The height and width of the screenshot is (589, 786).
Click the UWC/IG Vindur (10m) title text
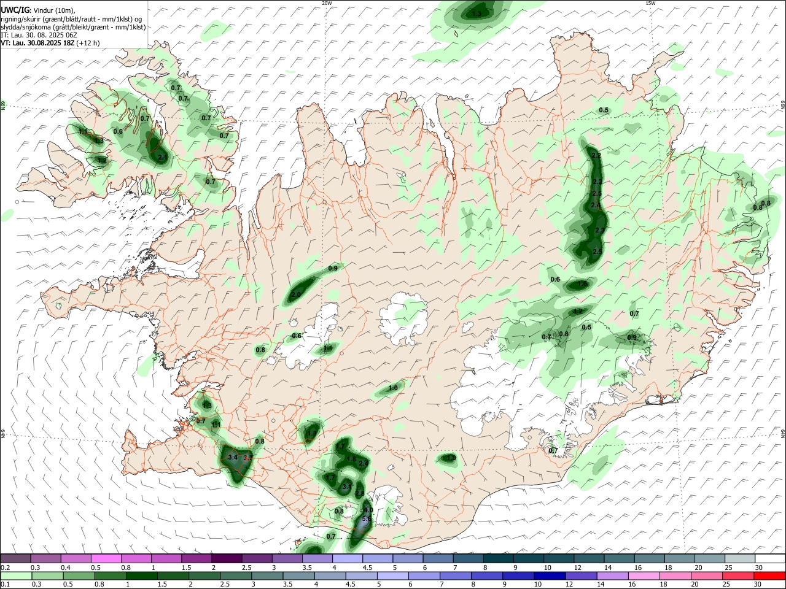(x=37, y=10)
